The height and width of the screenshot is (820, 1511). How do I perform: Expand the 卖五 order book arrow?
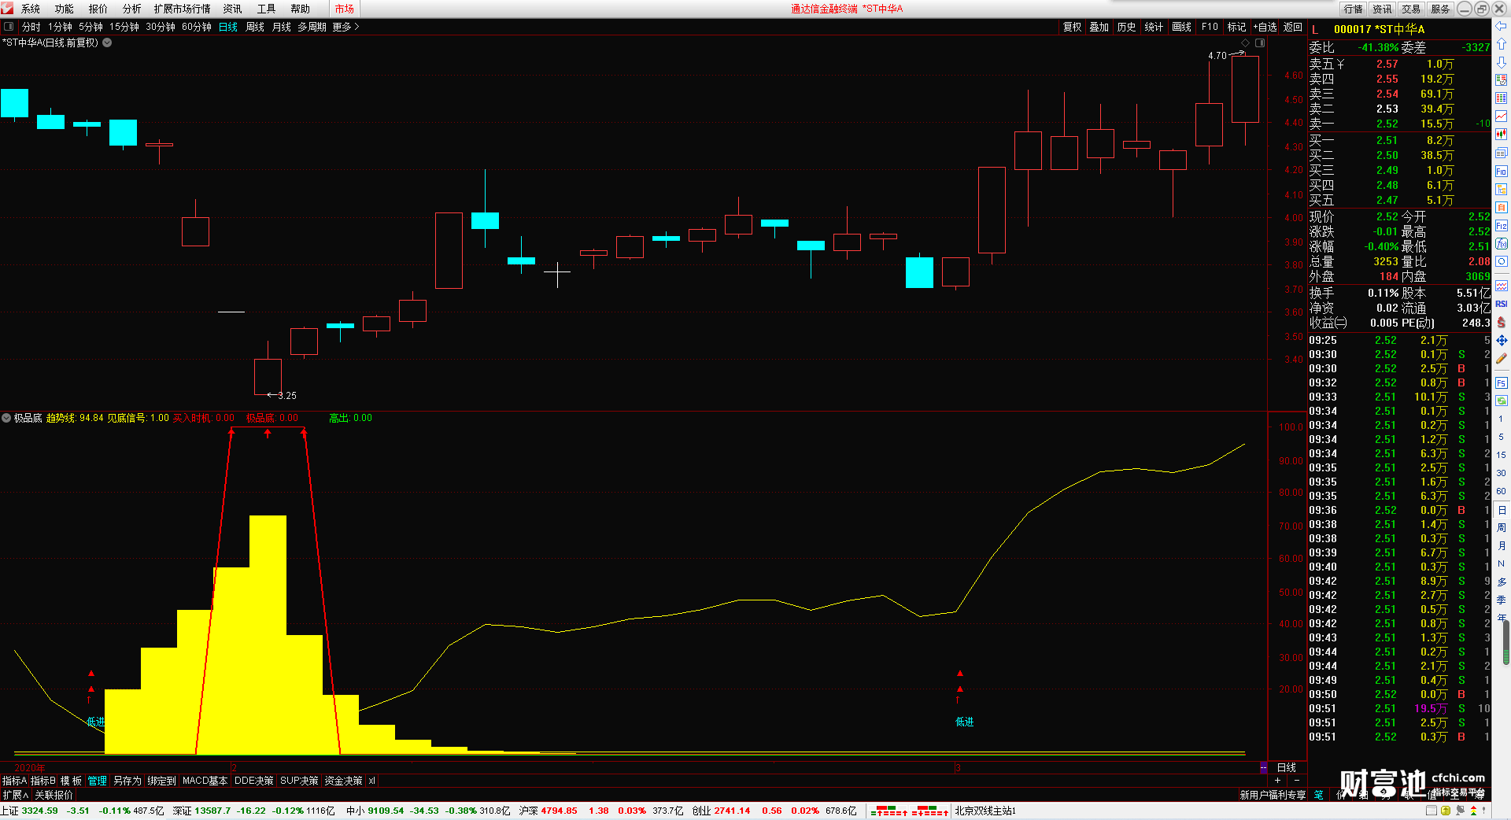pos(1340,64)
